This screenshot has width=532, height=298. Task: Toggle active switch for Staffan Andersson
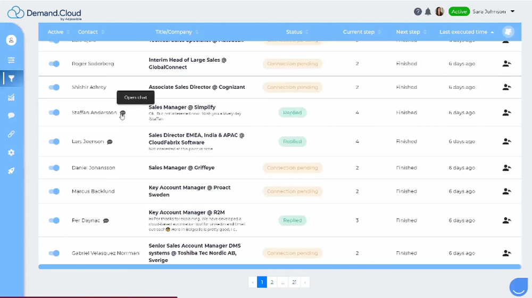coord(54,112)
